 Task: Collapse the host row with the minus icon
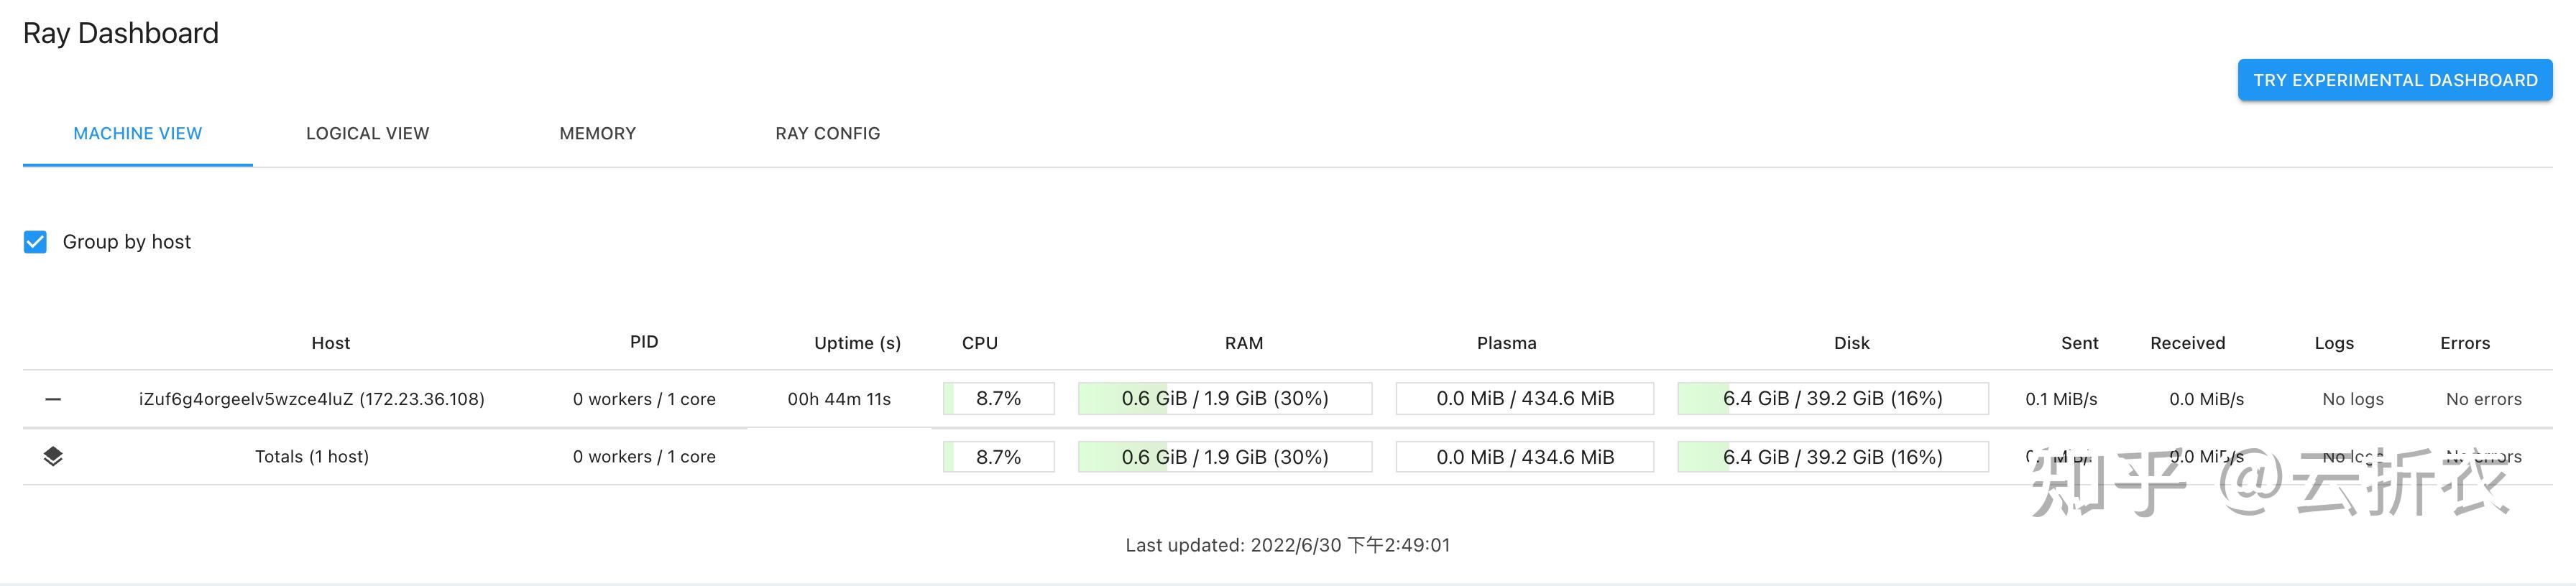pyautogui.click(x=53, y=399)
